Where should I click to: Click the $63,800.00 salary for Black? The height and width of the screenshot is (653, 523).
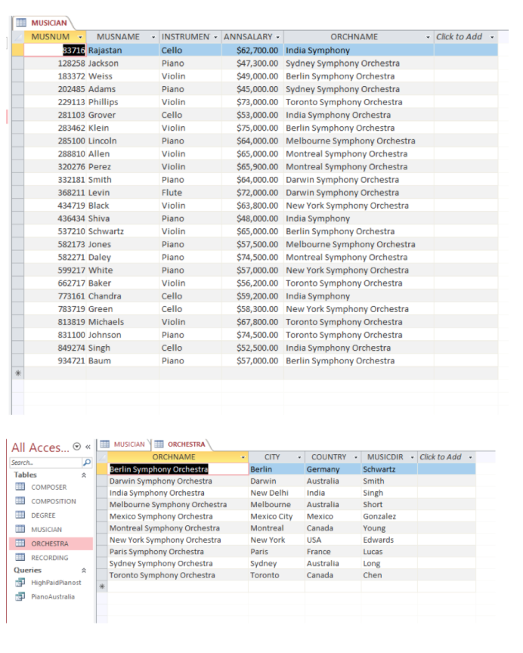(252, 206)
